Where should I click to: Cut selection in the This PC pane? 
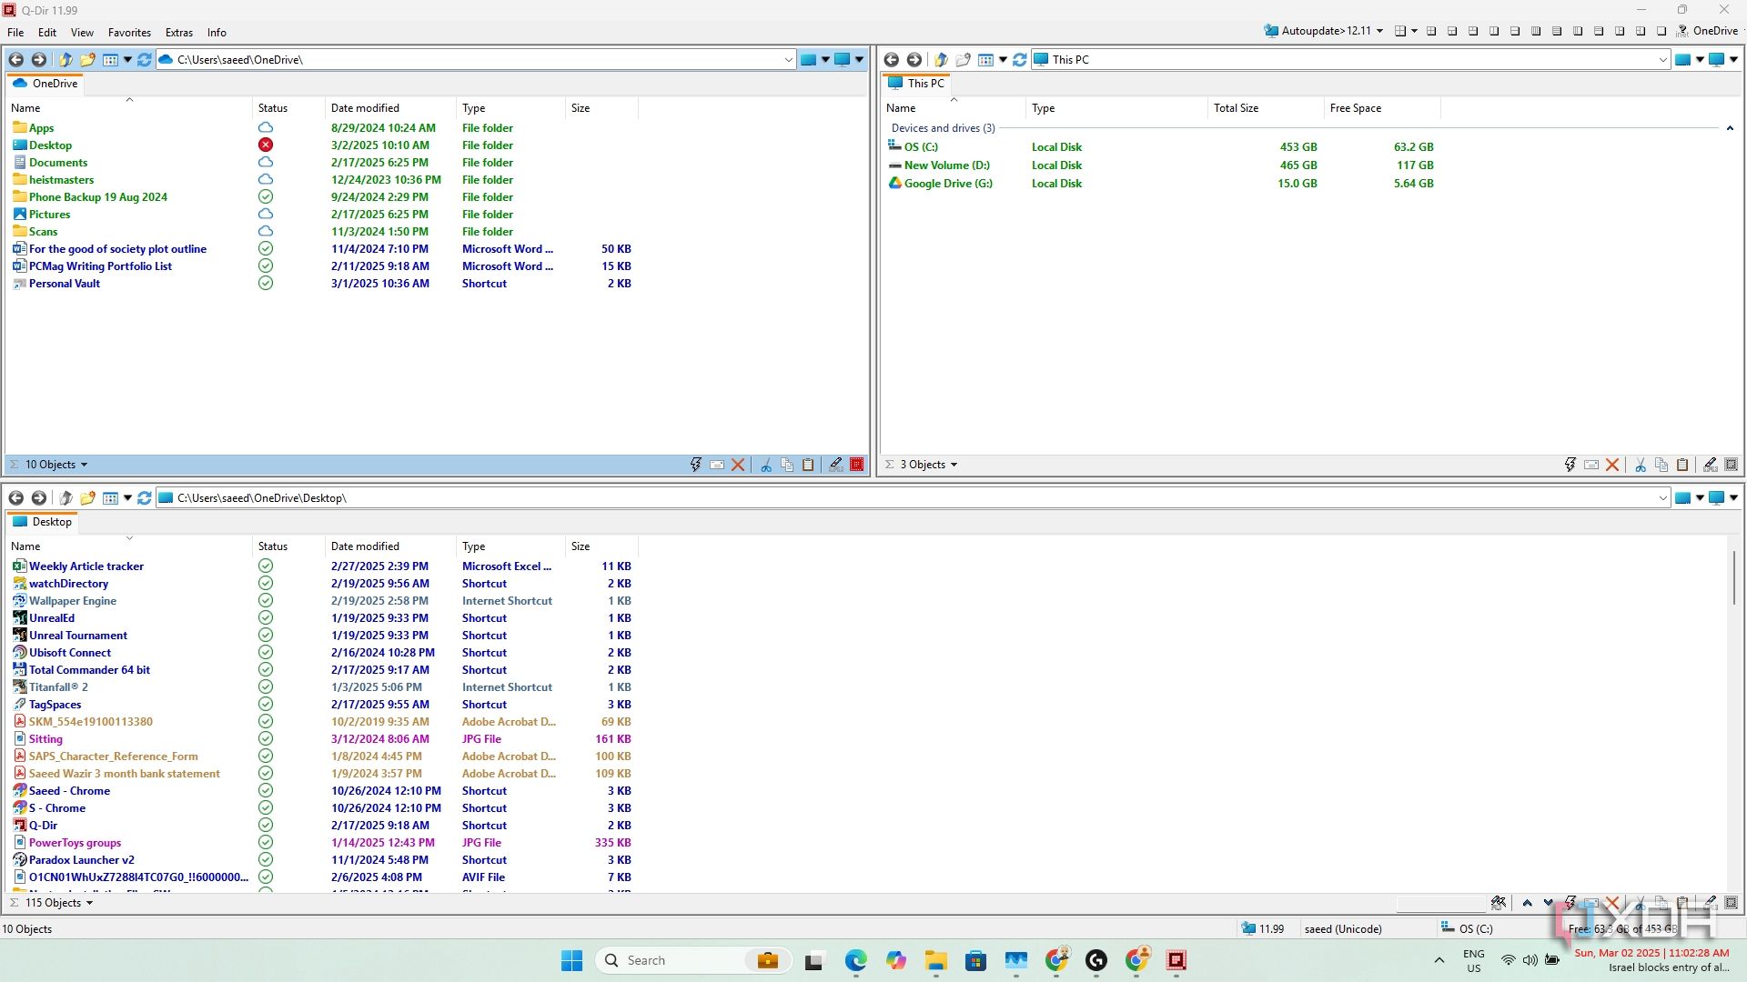point(1641,465)
